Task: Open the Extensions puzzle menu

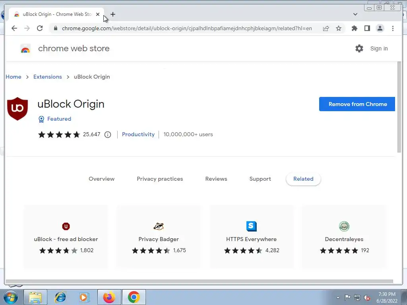Action: (x=354, y=28)
